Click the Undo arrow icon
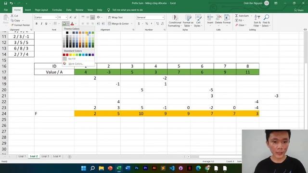The height and width of the screenshot is (173, 308). 11,3
